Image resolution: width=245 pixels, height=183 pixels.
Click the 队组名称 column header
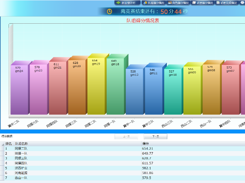pos(21,144)
